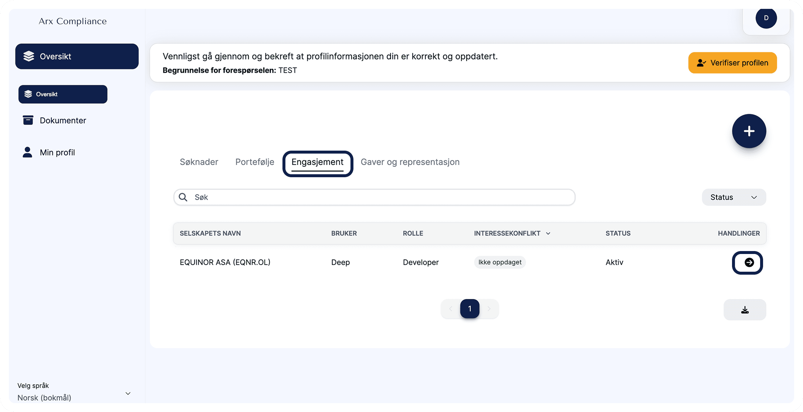803x412 pixels.
Task: Click the Verifiser profilen button
Action: click(732, 63)
